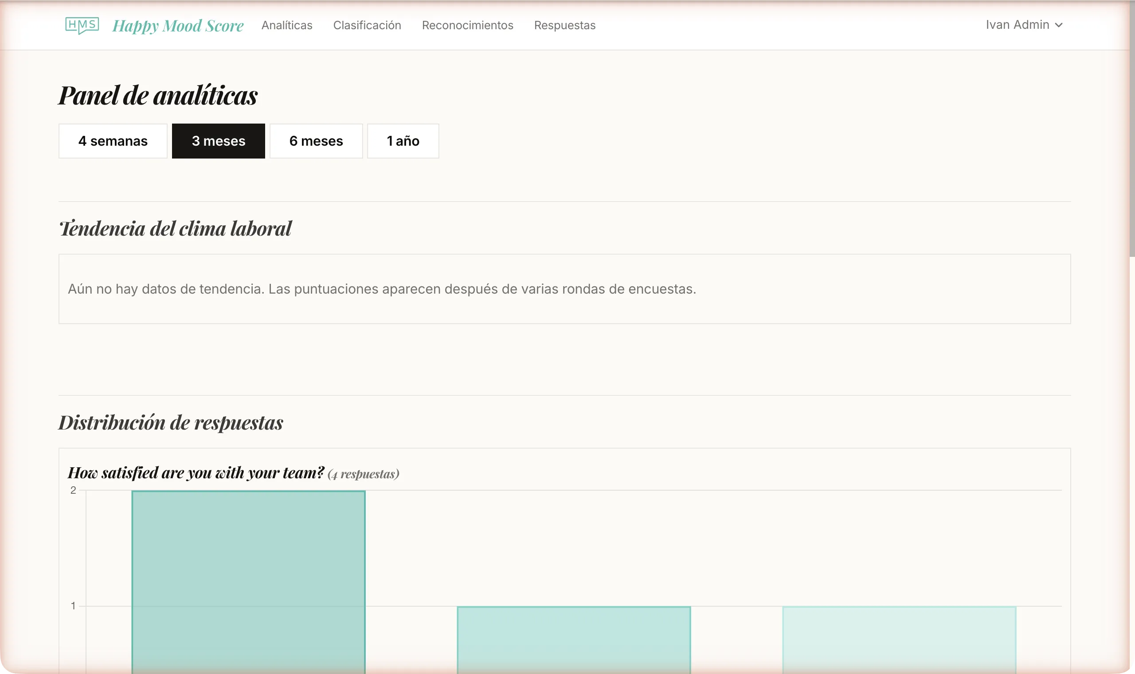The width and height of the screenshot is (1135, 674).
Task: Switch the period to 6 meses
Action: (x=316, y=141)
